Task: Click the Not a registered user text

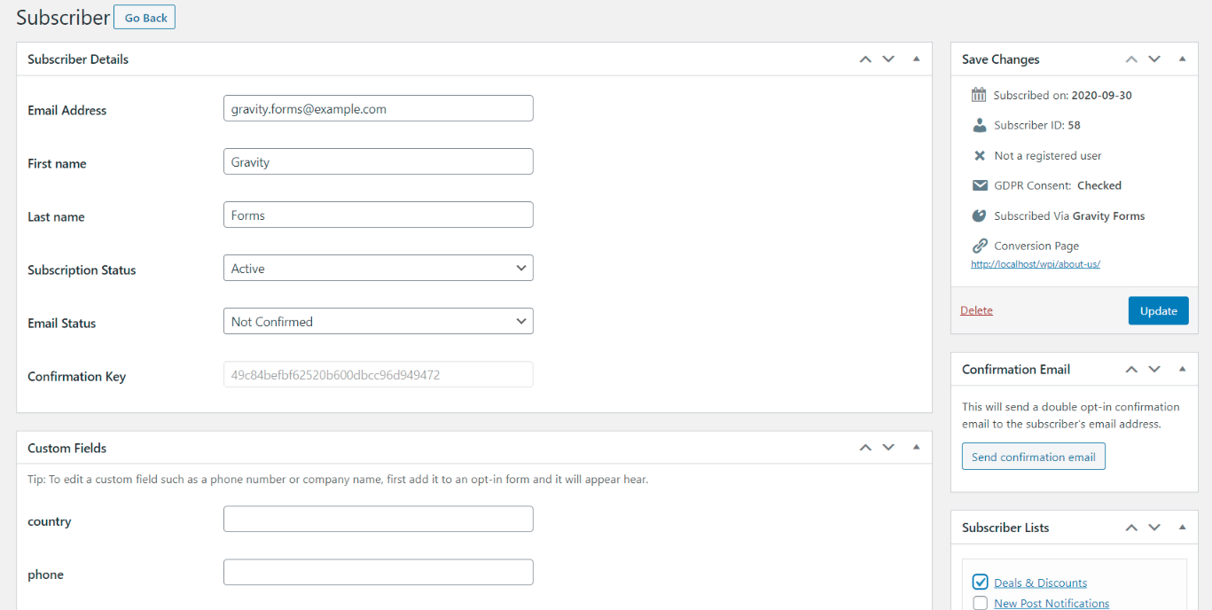Action: [1047, 155]
